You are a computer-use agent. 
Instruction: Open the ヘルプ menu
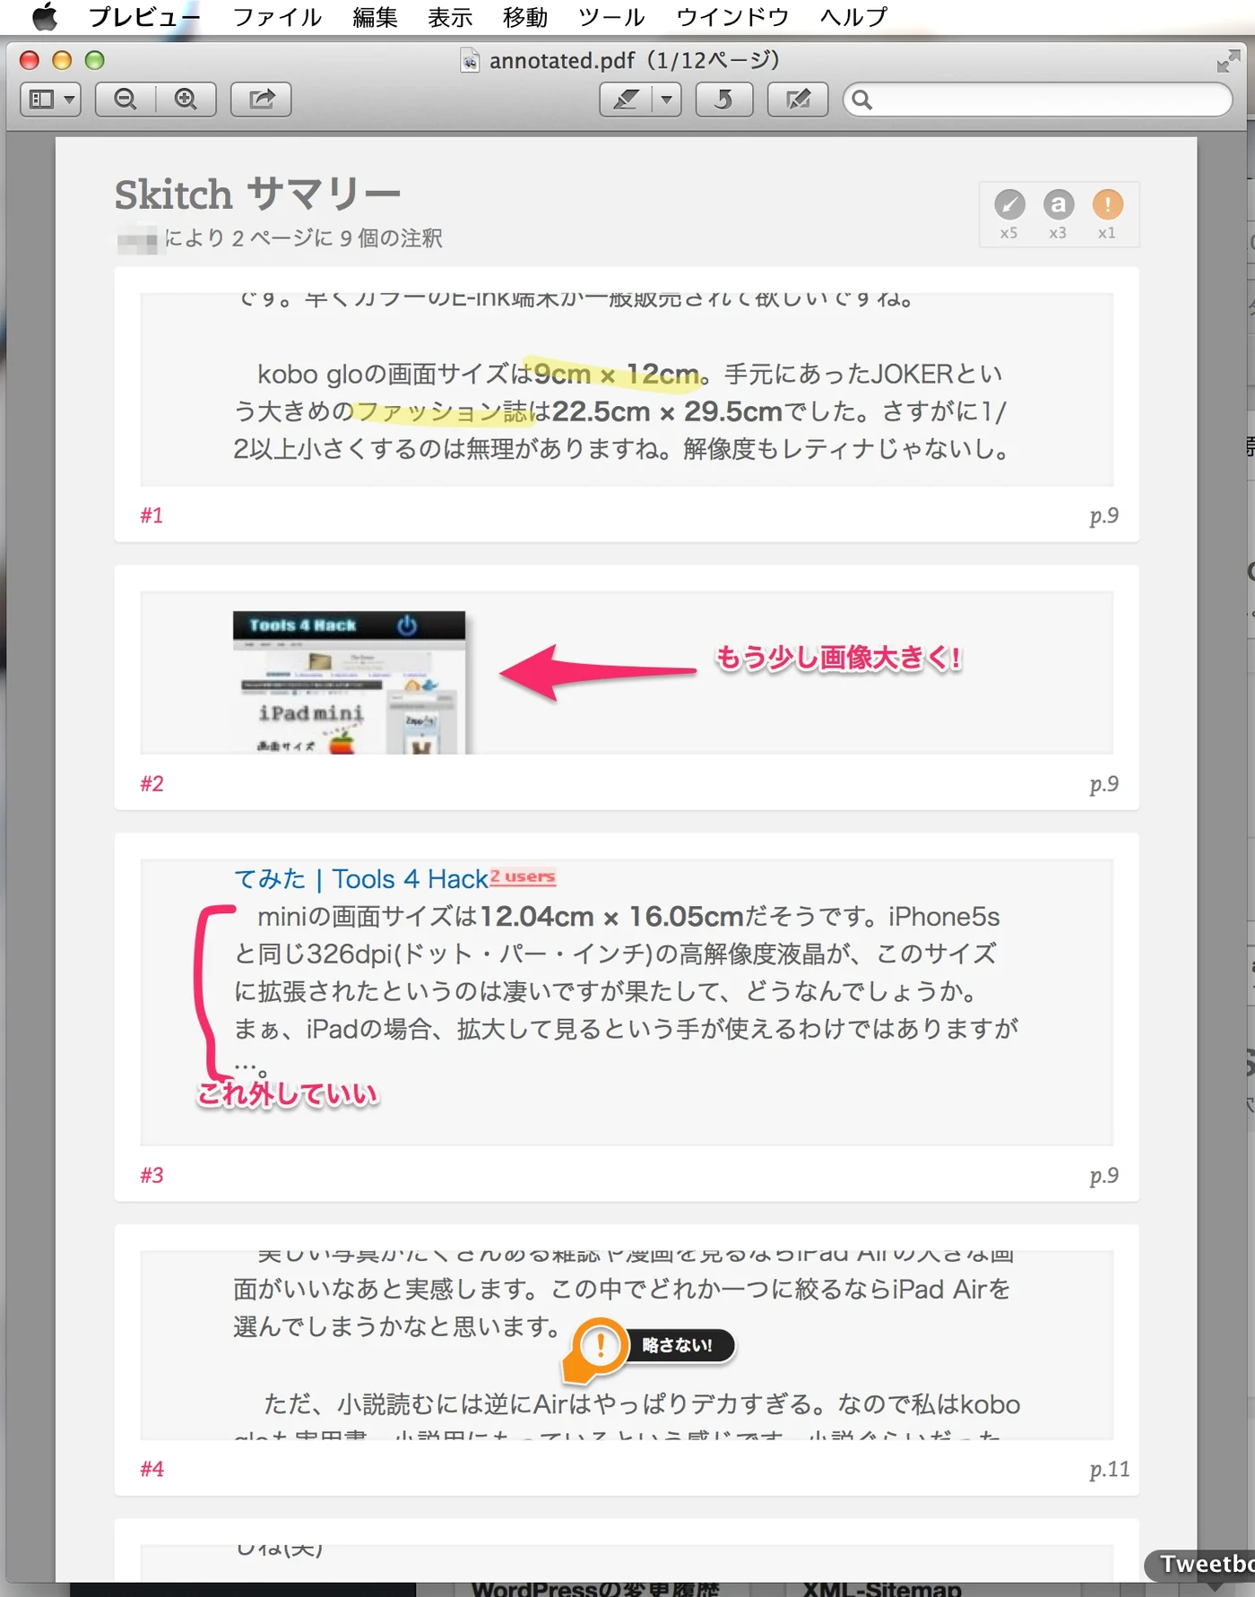coord(853,16)
